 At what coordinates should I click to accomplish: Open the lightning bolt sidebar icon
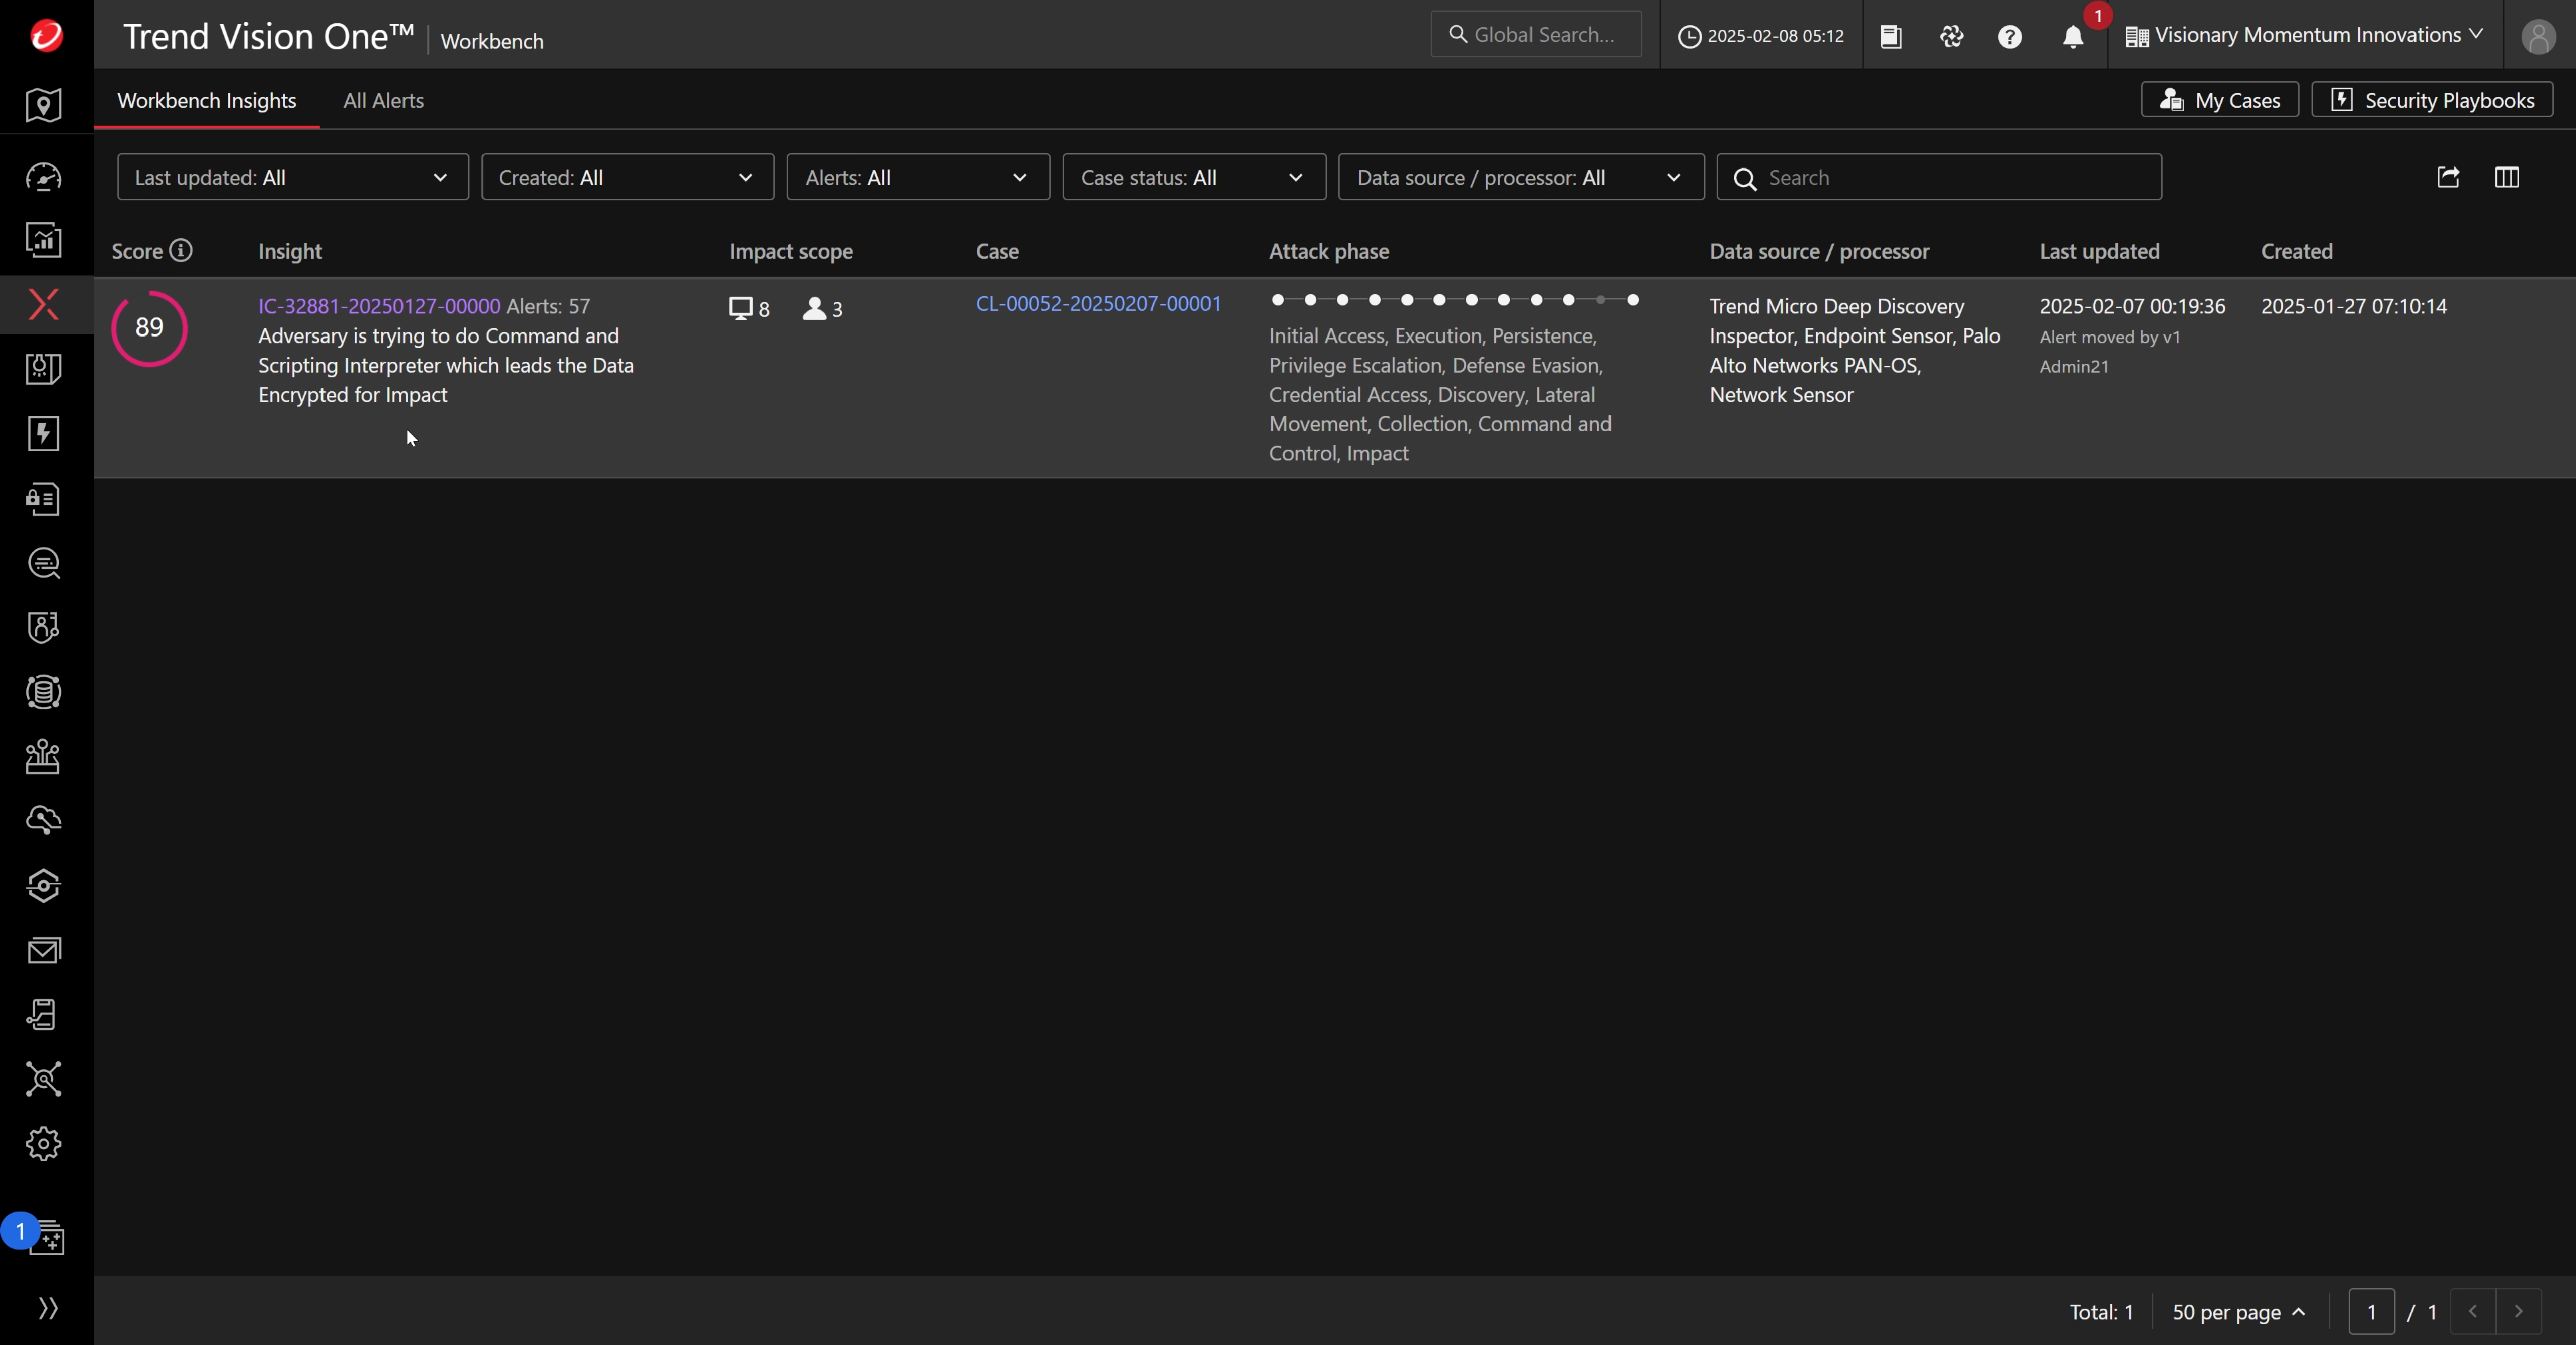44,434
